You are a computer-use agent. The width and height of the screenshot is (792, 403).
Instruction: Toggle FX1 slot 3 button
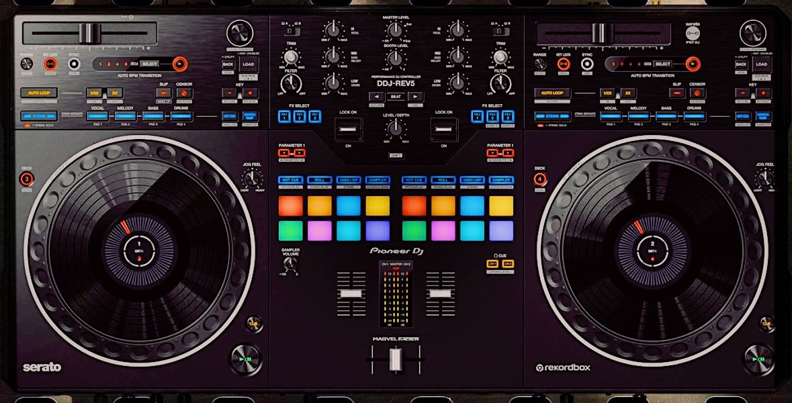314,116
